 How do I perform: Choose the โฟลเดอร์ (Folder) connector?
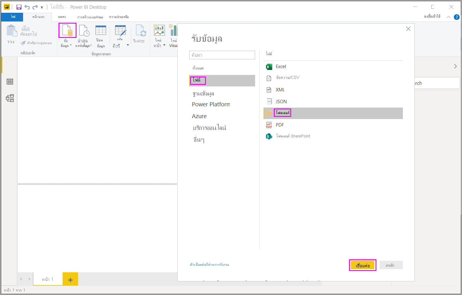pyautogui.click(x=333, y=113)
